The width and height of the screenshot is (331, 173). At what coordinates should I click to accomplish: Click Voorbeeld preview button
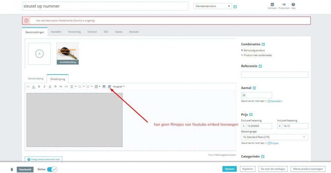coord(25,169)
